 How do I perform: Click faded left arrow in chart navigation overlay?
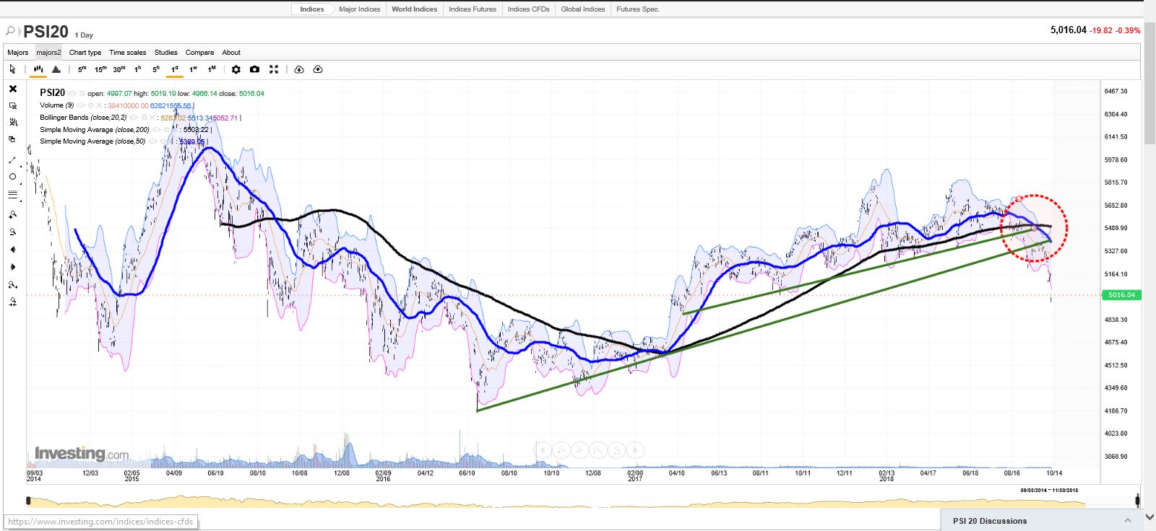tap(543, 450)
